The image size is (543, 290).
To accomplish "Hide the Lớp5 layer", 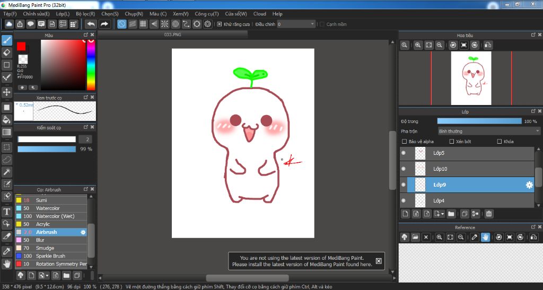I will [404, 153].
